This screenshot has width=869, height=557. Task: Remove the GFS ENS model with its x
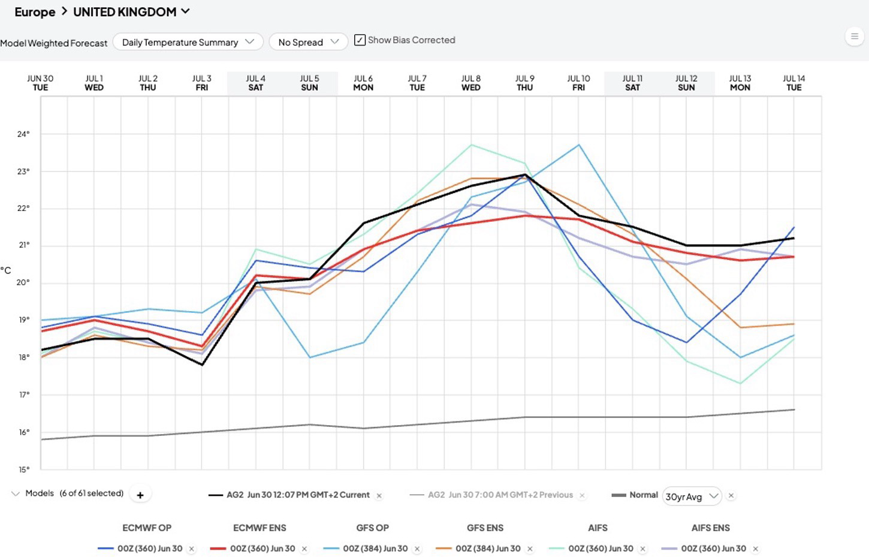[530, 549]
